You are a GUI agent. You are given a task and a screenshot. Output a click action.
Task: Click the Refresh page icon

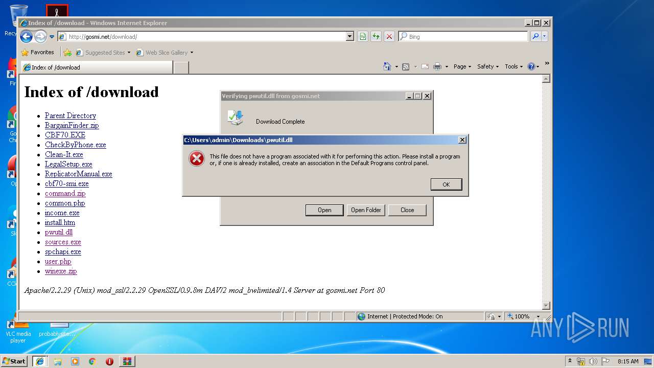click(x=376, y=36)
